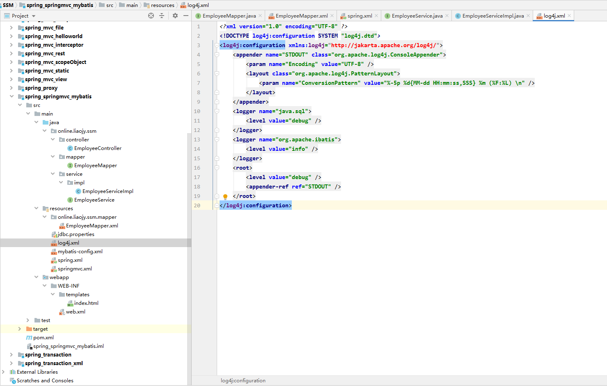Select EmployeeMapper.xml in resources tree
The height and width of the screenshot is (386, 607).
pos(92,226)
